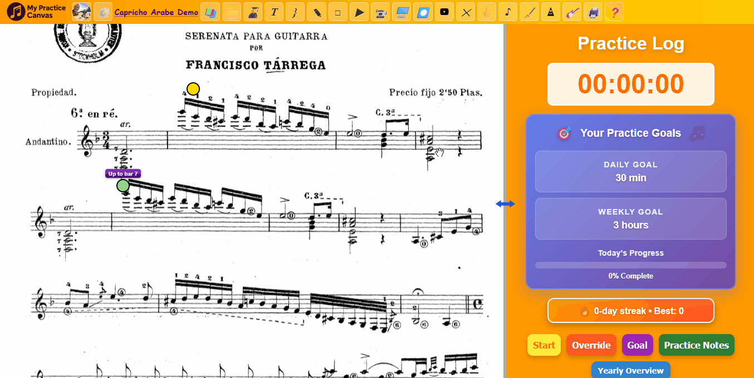Click the Daily Goal 30 min card
This screenshot has height=378, width=754.
[630, 172]
